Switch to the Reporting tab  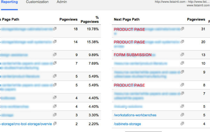pos(9,2)
